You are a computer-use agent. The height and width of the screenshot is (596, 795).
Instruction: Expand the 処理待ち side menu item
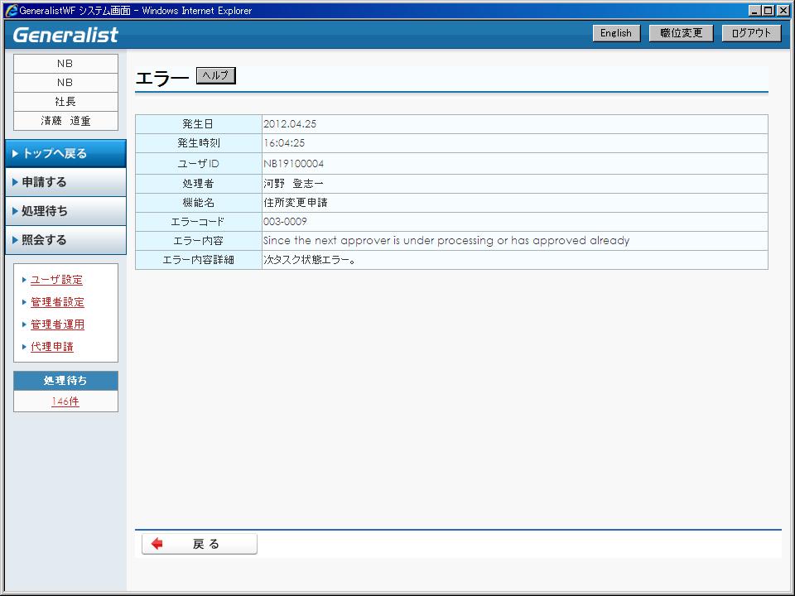click(65, 211)
